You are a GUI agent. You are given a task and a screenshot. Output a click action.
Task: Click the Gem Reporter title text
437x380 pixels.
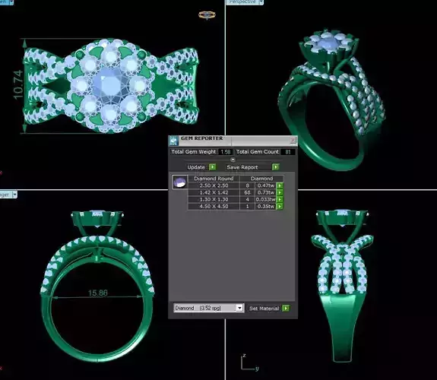(x=201, y=138)
